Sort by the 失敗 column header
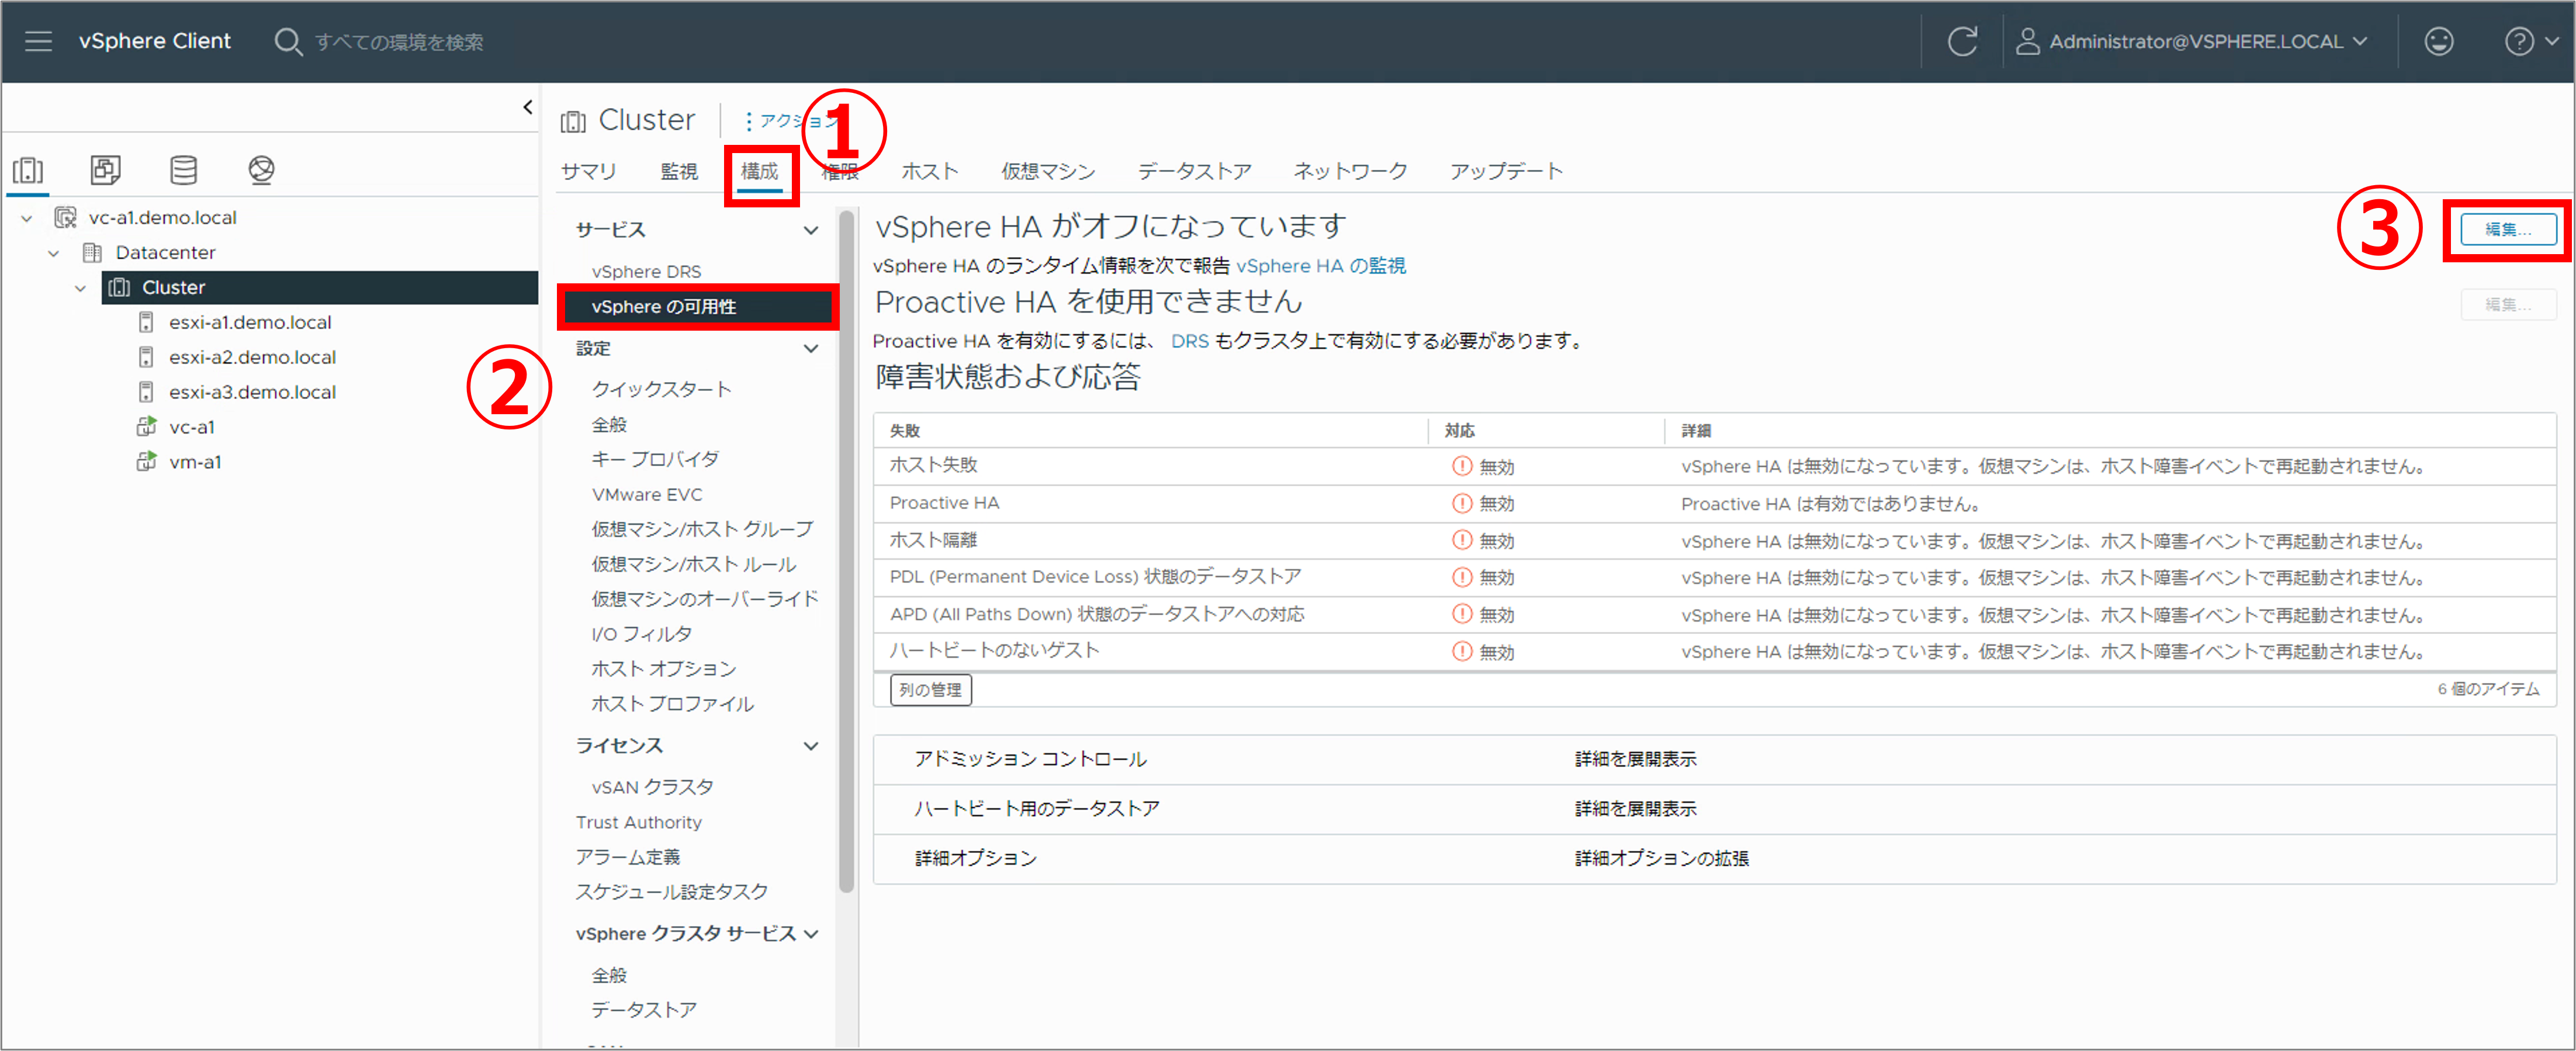Screen dimensions: 2576x1051 [x=904, y=430]
